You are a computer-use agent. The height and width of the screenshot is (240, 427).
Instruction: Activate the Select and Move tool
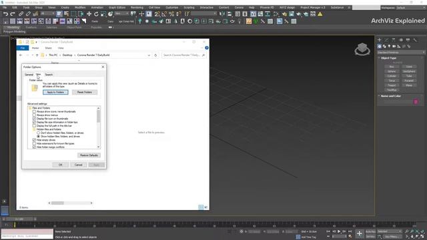pos(89,14)
